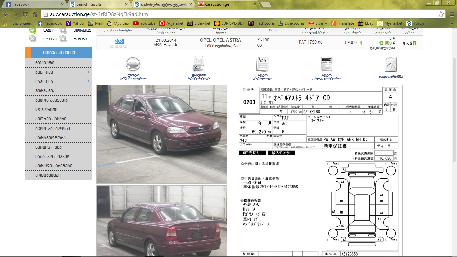457x257 pixels.
Task: Open გერმანია in the sidebar menu
Action: [x=45, y=91]
